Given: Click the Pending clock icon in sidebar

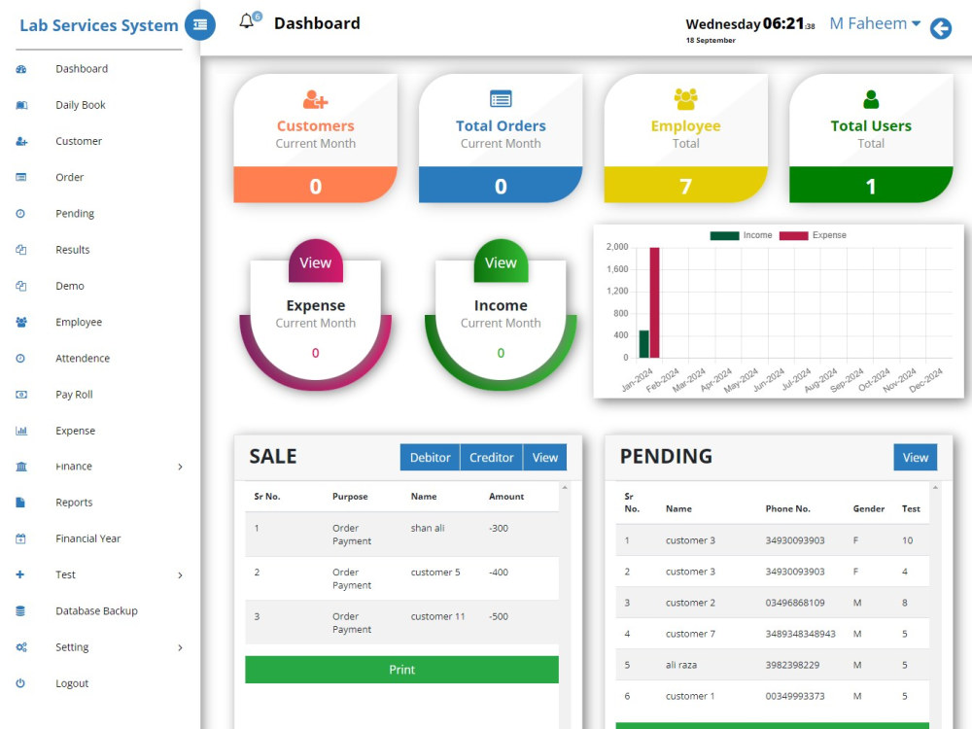Looking at the screenshot, I should (20, 214).
